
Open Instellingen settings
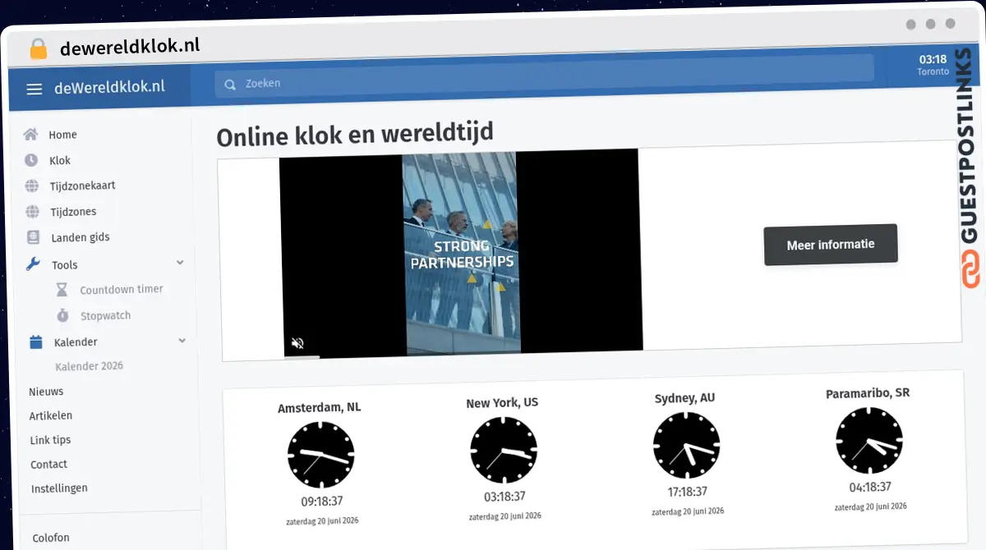[59, 488]
